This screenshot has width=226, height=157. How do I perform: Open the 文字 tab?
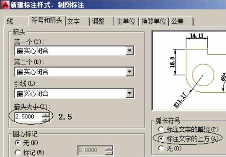(74, 21)
